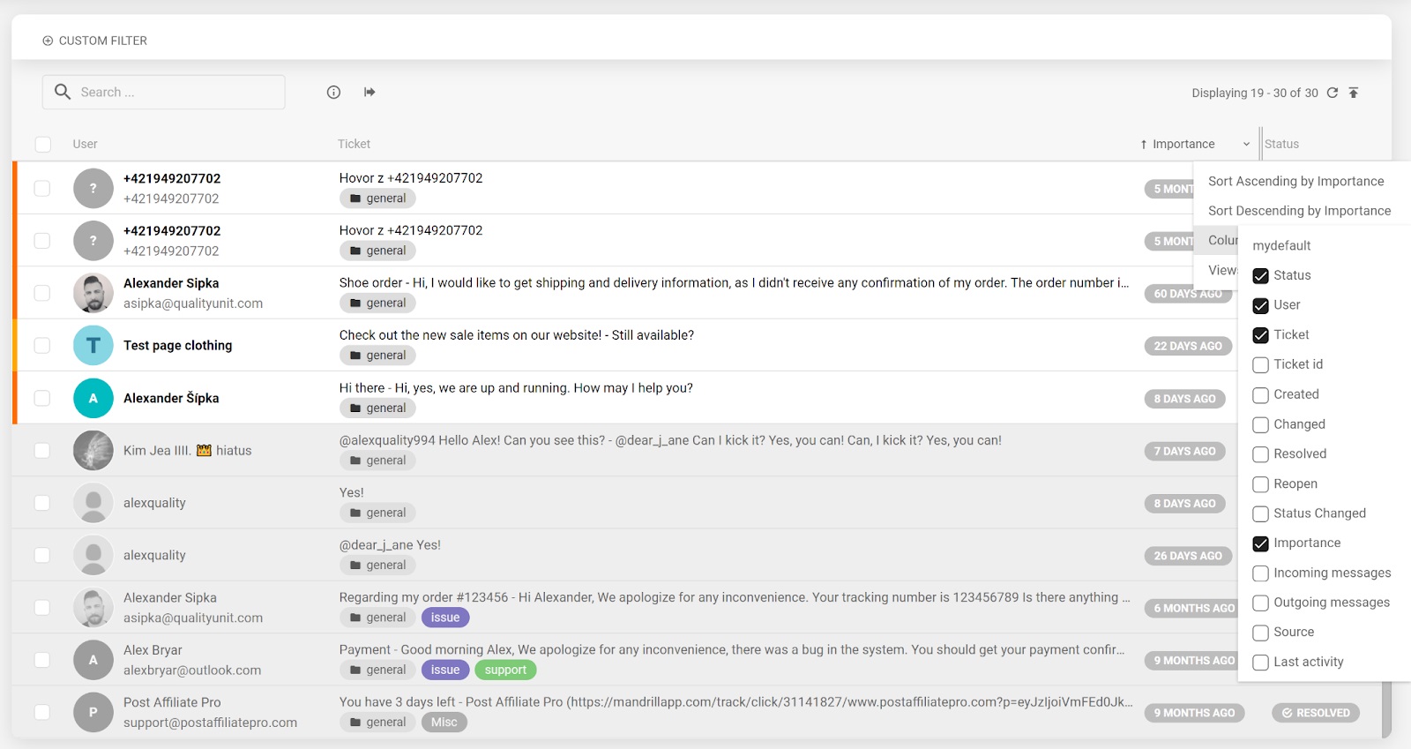The height and width of the screenshot is (749, 1411).
Task: Click the plus icon for Custom Filter
Action: pos(48,41)
